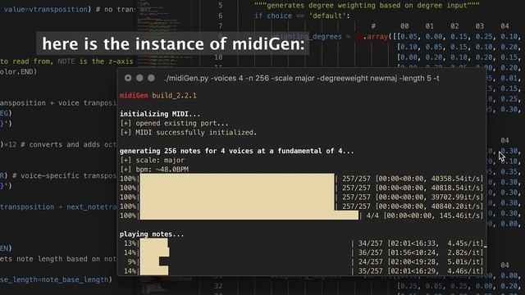Click '[+] scale: major' line

[x=153, y=161]
